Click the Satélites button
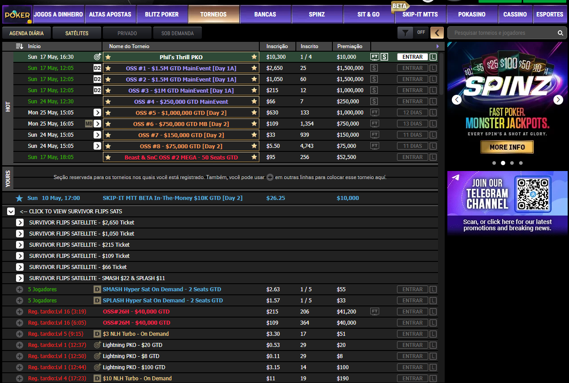Image resolution: width=569 pixels, height=383 pixels. 77,33
